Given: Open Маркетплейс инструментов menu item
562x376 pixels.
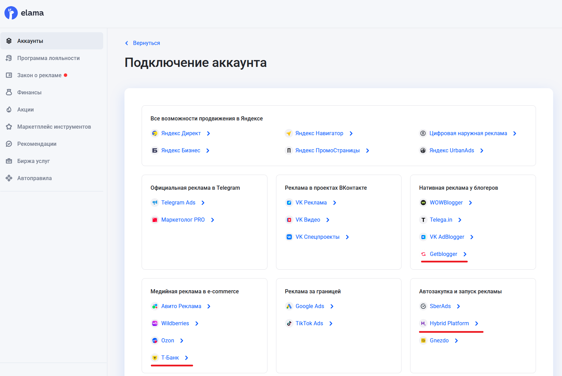Looking at the screenshot, I should point(52,127).
